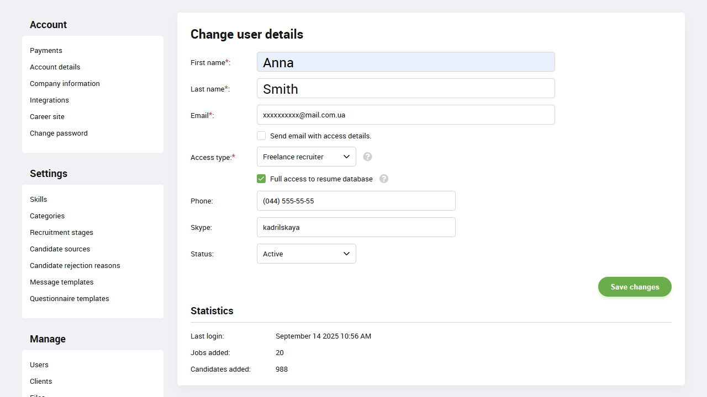
Task: Navigate to Integrations
Action: coord(49,100)
